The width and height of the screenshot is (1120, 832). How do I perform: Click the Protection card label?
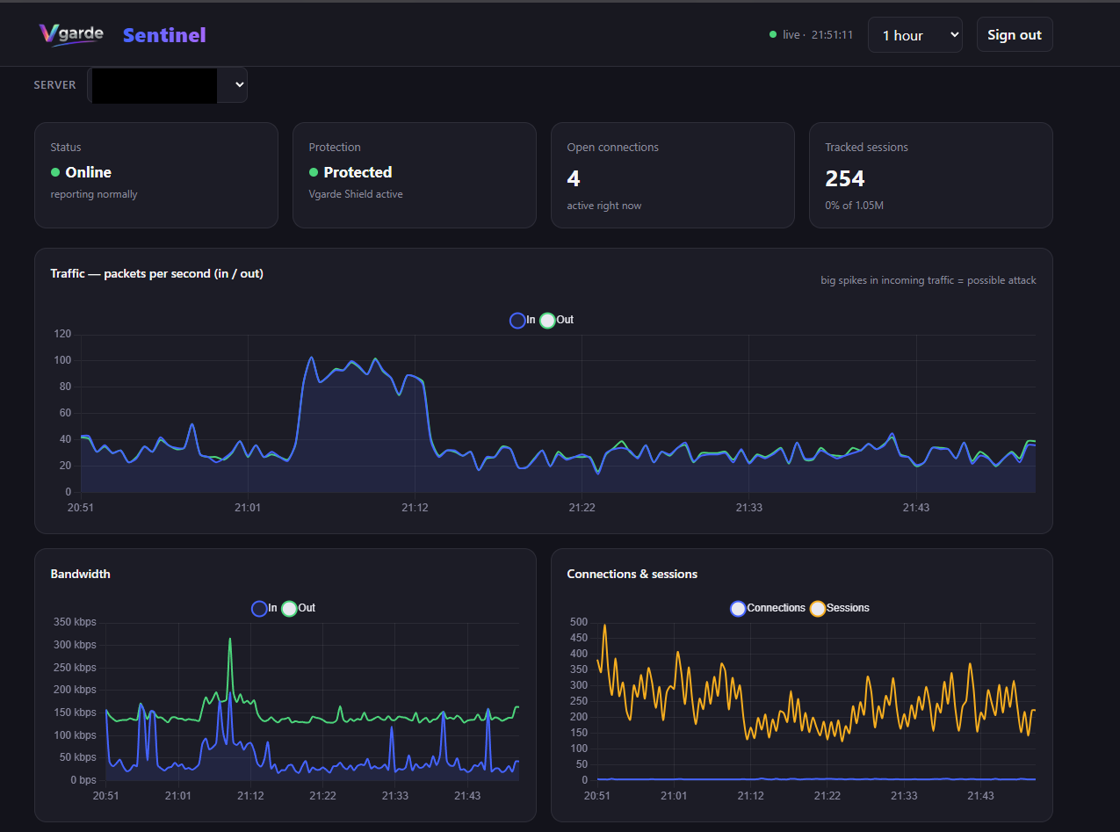pyautogui.click(x=335, y=147)
